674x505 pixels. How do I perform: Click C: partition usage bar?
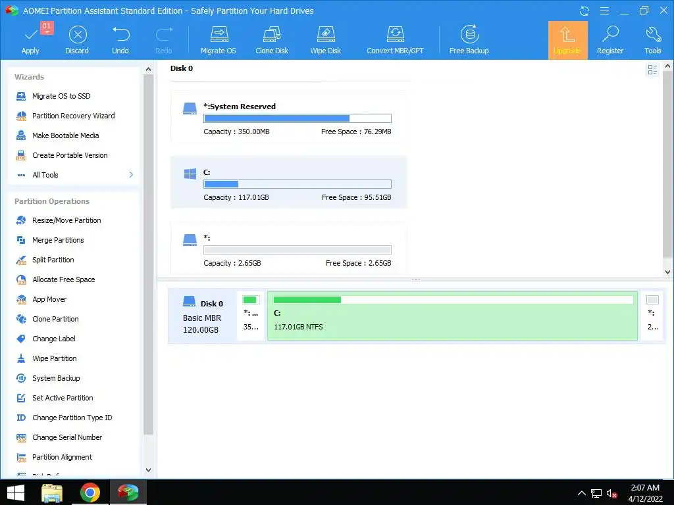[298, 184]
